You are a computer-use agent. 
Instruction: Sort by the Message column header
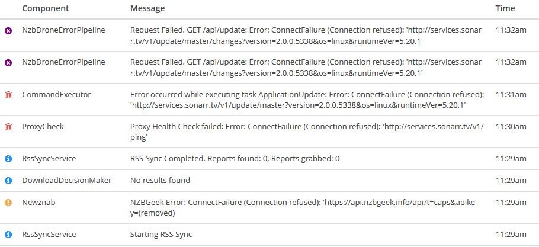(147, 8)
